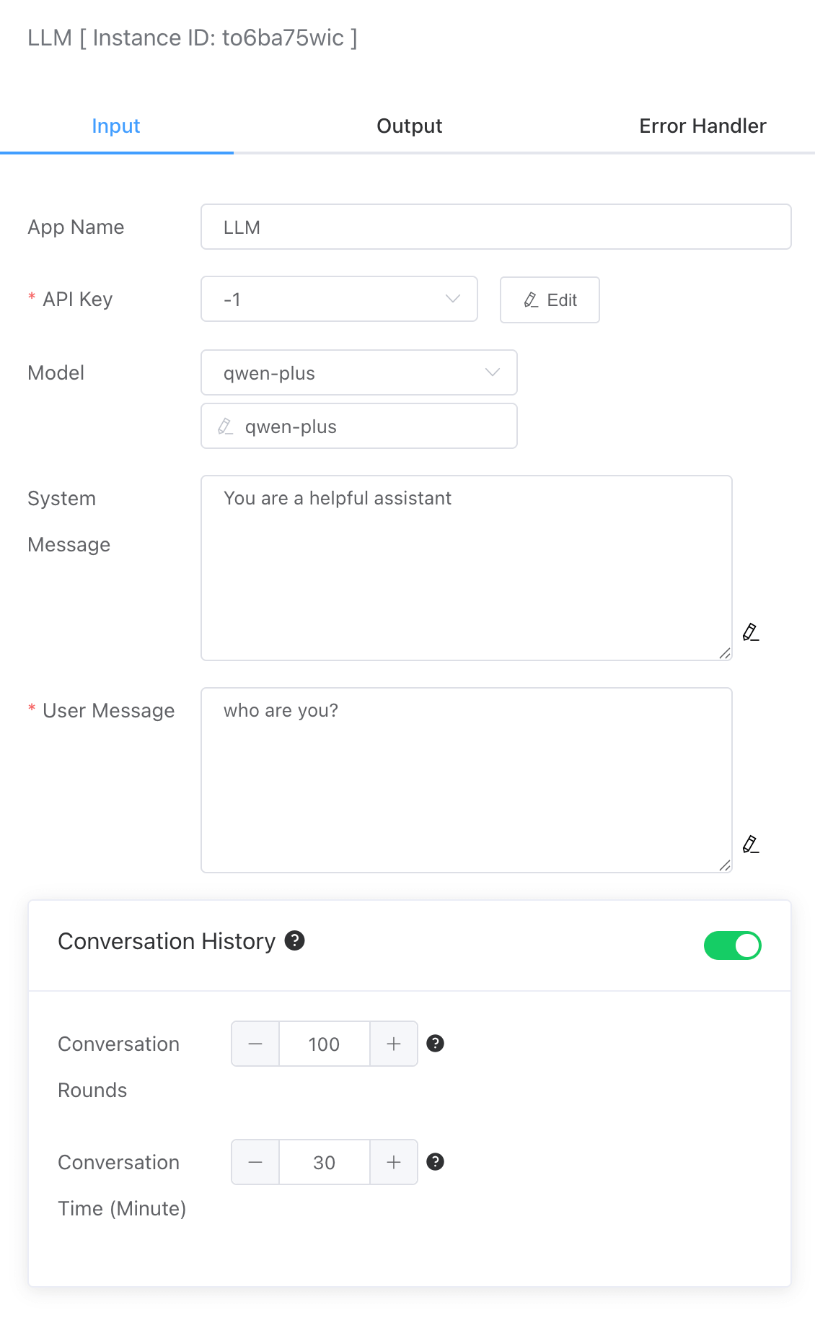Click the App Name text field
The width and height of the screenshot is (815, 1341).
click(495, 227)
